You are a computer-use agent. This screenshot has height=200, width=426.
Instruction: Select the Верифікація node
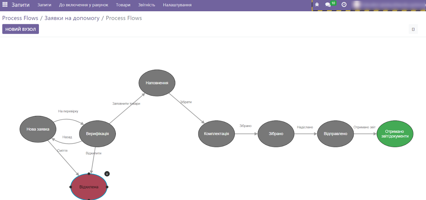[x=97, y=134]
